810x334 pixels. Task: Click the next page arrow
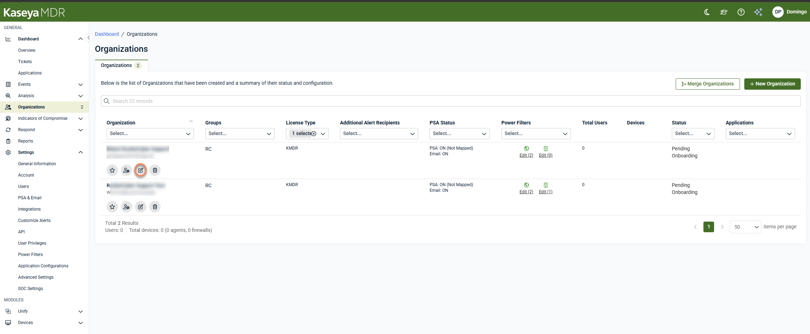pos(722,227)
